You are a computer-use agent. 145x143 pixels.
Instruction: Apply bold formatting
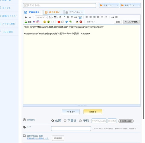tap(60, 17)
